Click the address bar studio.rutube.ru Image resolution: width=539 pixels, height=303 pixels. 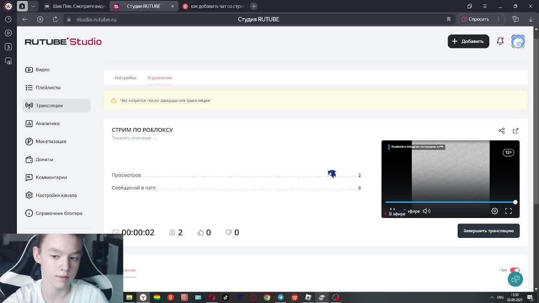(x=96, y=19)
